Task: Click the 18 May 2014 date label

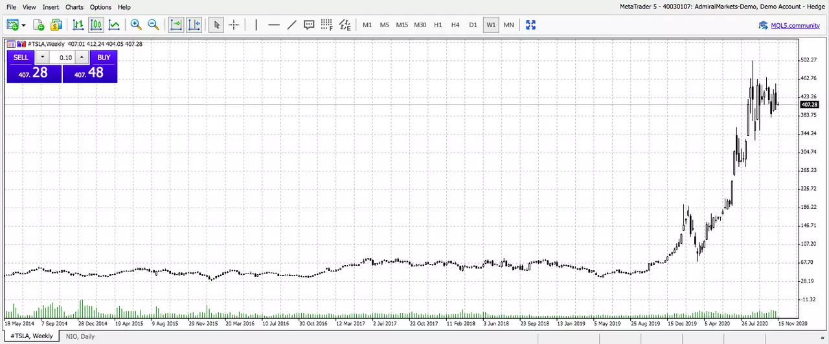Action: (19, 323)
